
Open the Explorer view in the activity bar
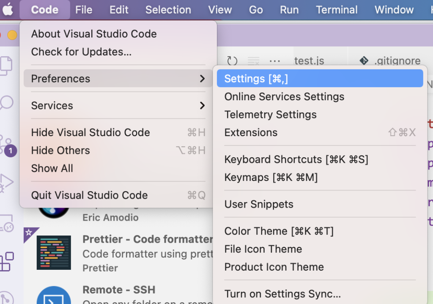(x=6, y=66)
